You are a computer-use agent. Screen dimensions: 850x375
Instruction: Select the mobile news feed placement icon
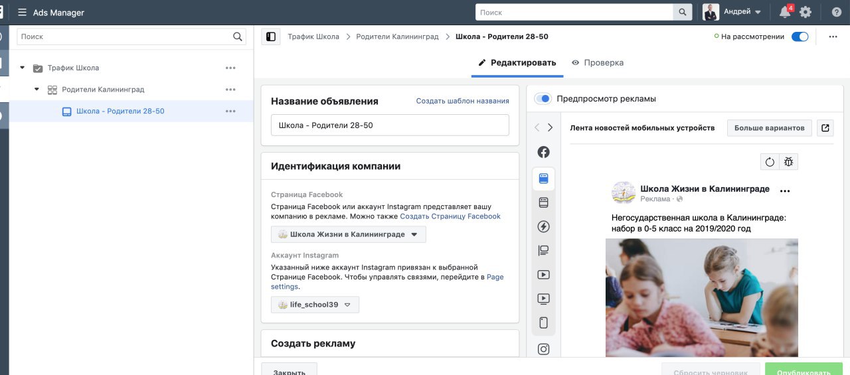tap(543, 179)
